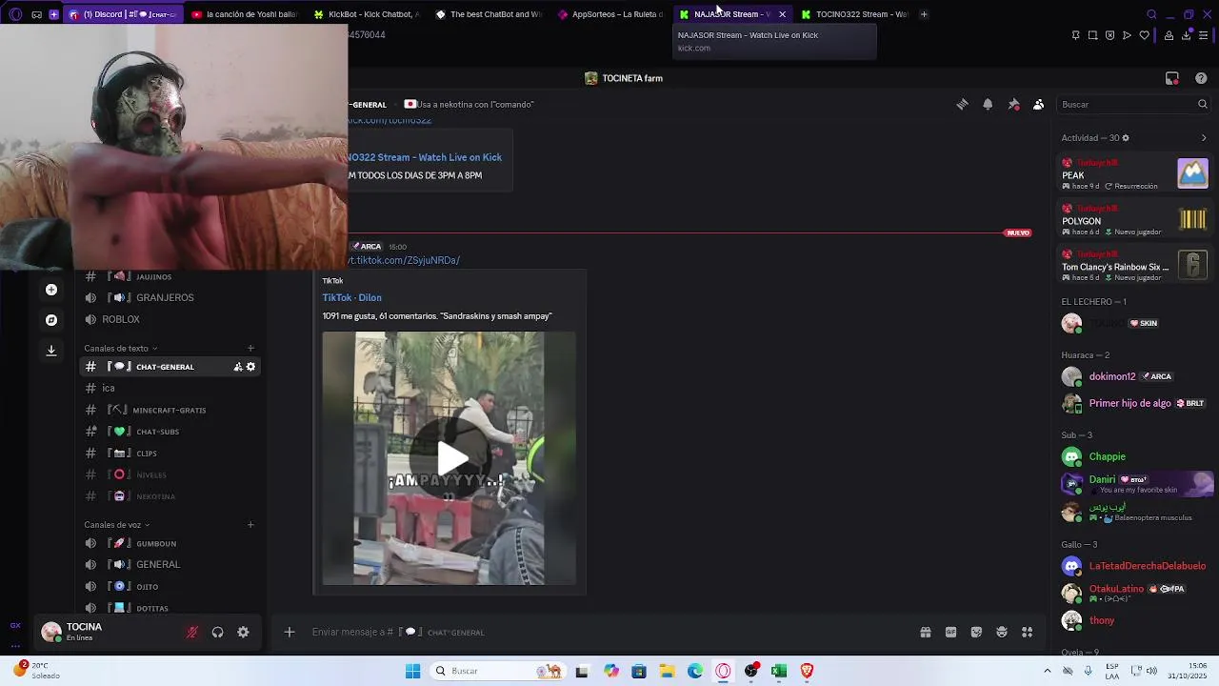The image size is (1219, 686).
Task: Open 'Stream - Watch Live on Kick' embed link
Action: coord(425,157)
